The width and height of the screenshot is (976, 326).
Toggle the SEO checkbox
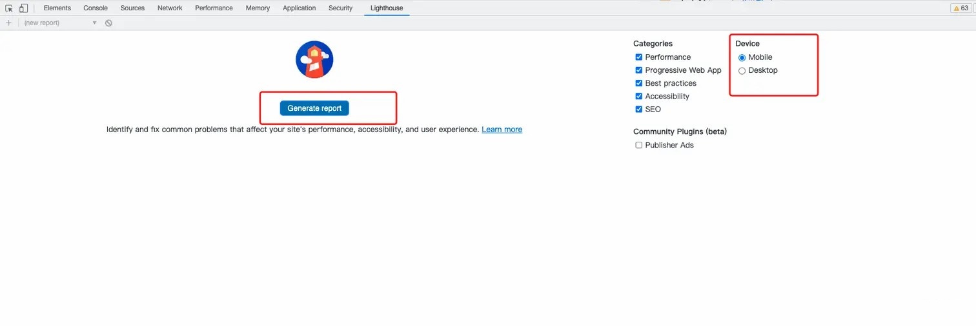click(639, 110)
